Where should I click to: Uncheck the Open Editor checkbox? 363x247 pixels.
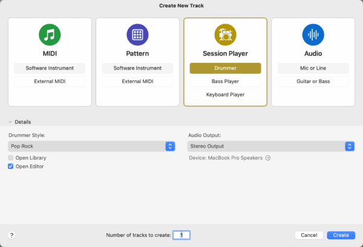pyautogui.click(x=11, y=166)
